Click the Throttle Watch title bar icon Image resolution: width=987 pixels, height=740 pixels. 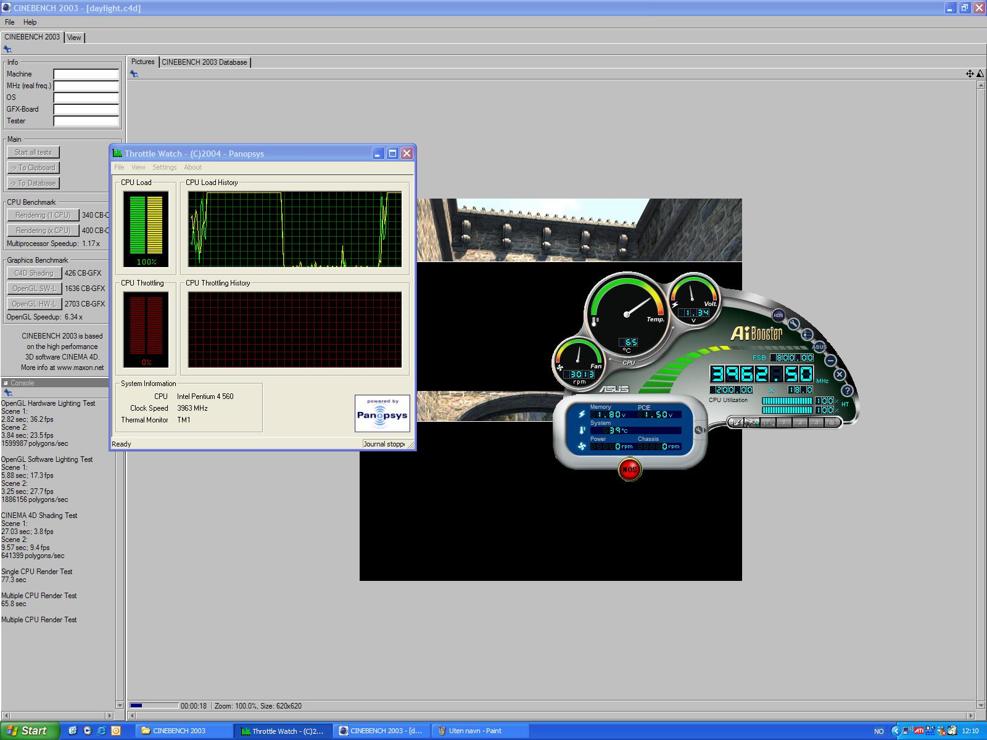117,153
